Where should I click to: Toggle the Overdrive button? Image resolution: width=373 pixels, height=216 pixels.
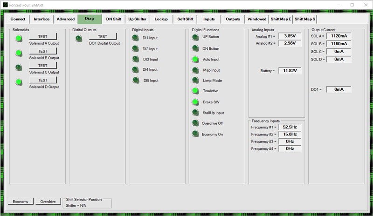pyautogui.click(x=48, y=202)
